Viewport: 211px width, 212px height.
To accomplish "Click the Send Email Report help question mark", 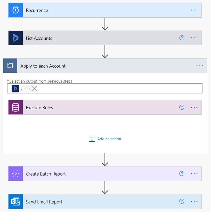I will 182,201.
